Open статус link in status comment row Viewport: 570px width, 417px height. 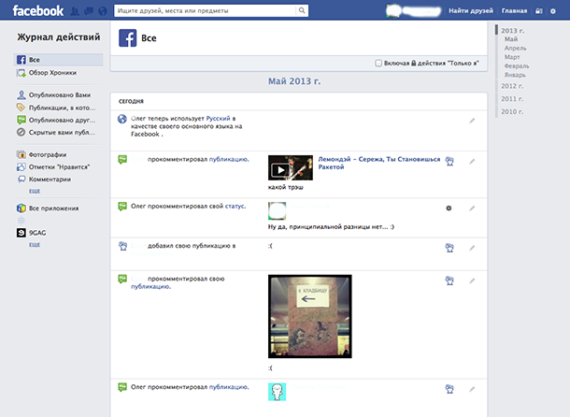point(235,206)
